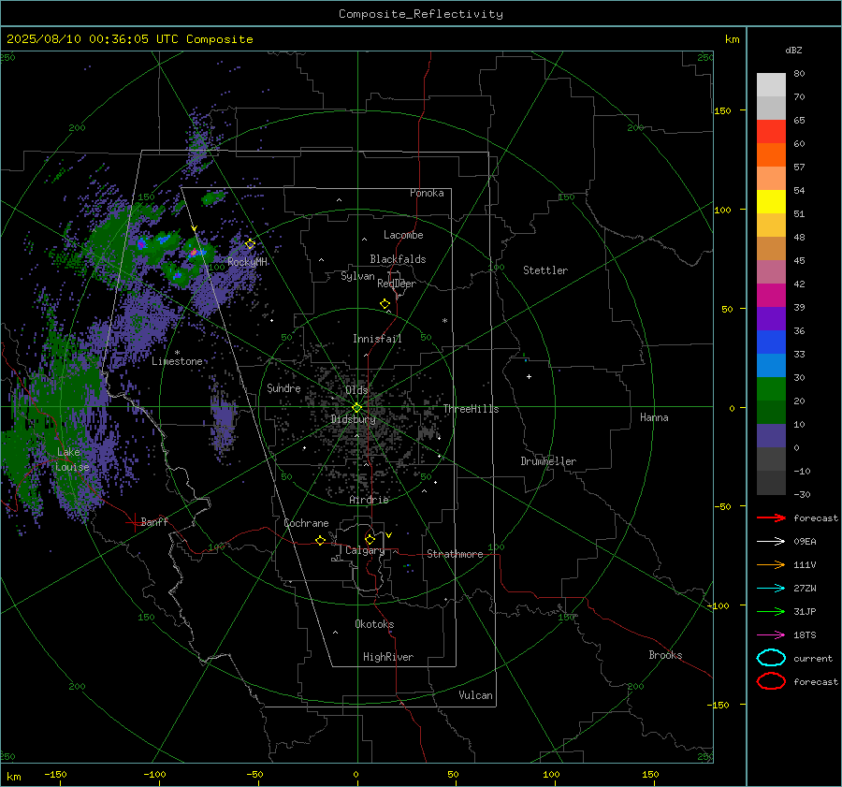This screenshot has height=787, width=842.
Task: Click the Lake Louise label
Action: [71, 459]
